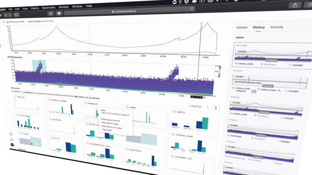Go to next page of BubbleUp columns

(x=216, y=107)
